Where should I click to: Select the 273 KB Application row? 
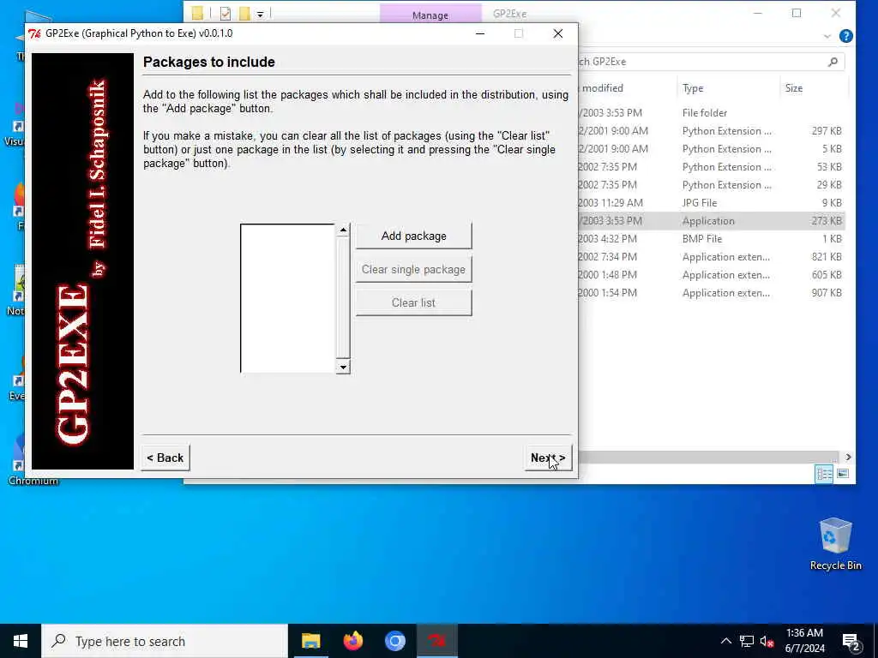tap(711, 221)
